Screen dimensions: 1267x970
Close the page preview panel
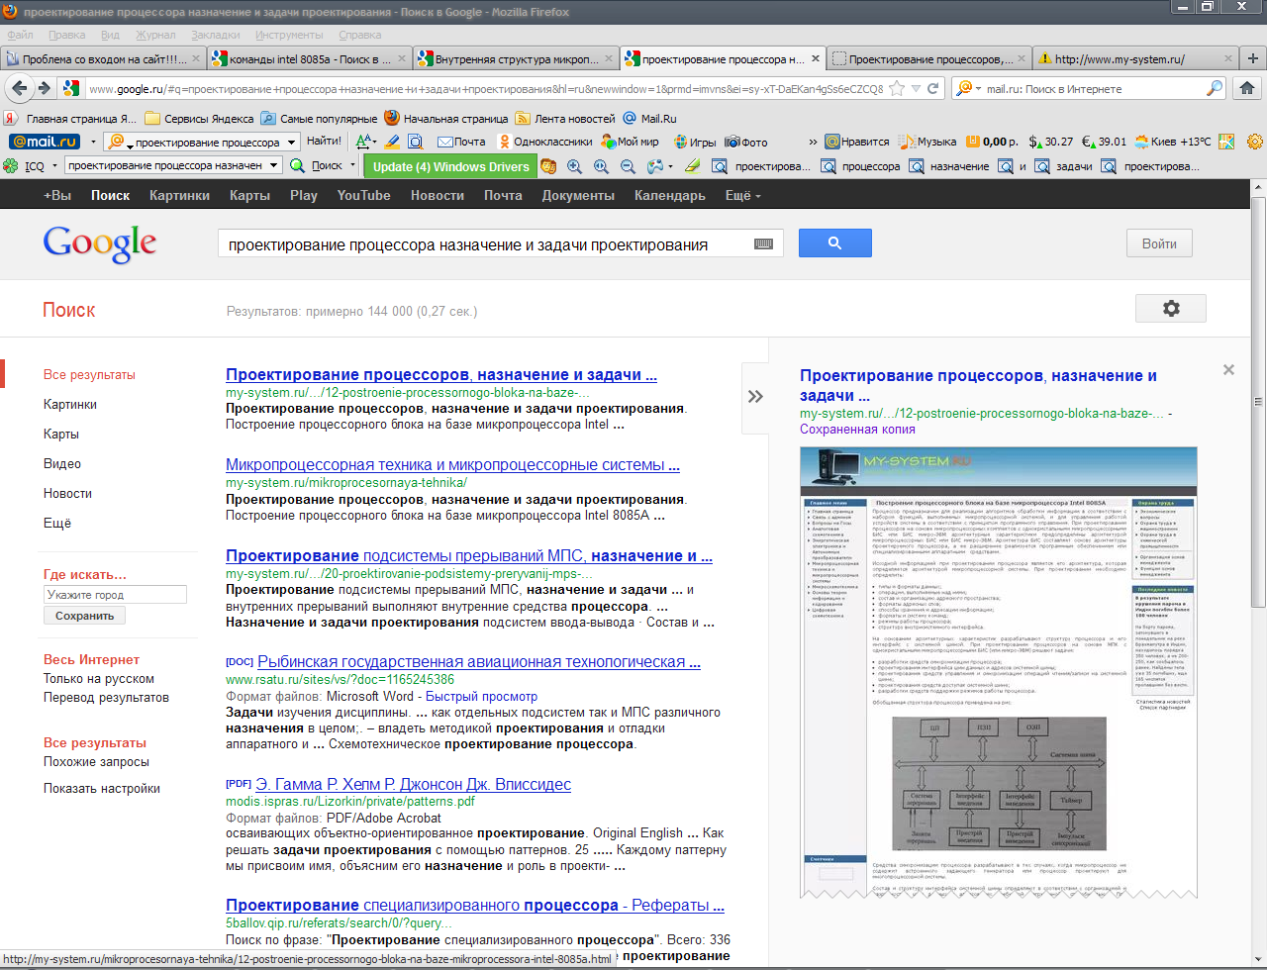point(1228,370)
